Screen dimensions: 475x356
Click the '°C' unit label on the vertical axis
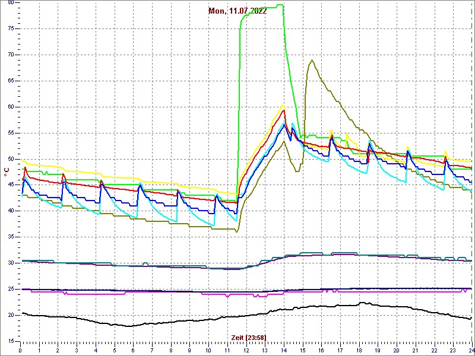[7, 172]
